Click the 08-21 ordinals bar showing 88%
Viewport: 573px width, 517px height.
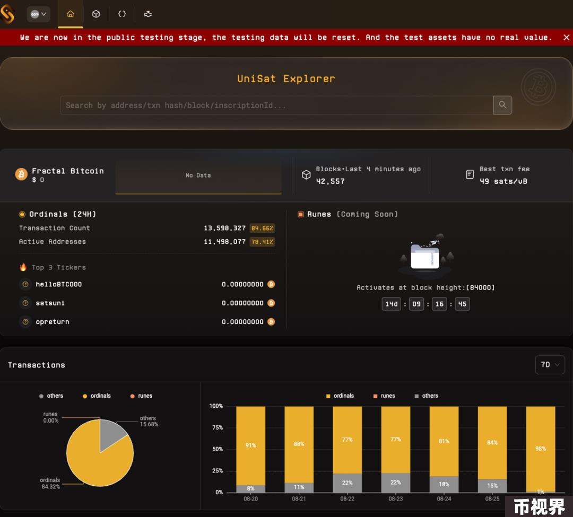point(299,444)
